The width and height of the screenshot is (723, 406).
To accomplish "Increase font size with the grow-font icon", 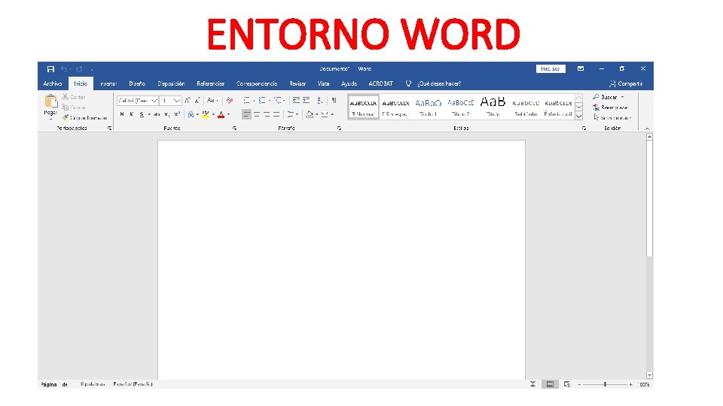I will (x=188, y=100).
